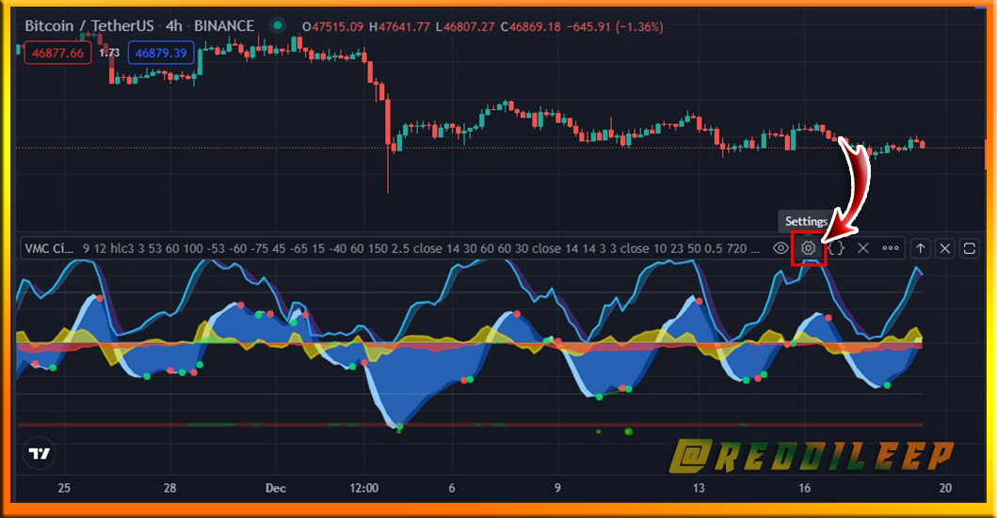Click the BINANCE exchange label
Screen dimensions: 997x518
(224, 26)
